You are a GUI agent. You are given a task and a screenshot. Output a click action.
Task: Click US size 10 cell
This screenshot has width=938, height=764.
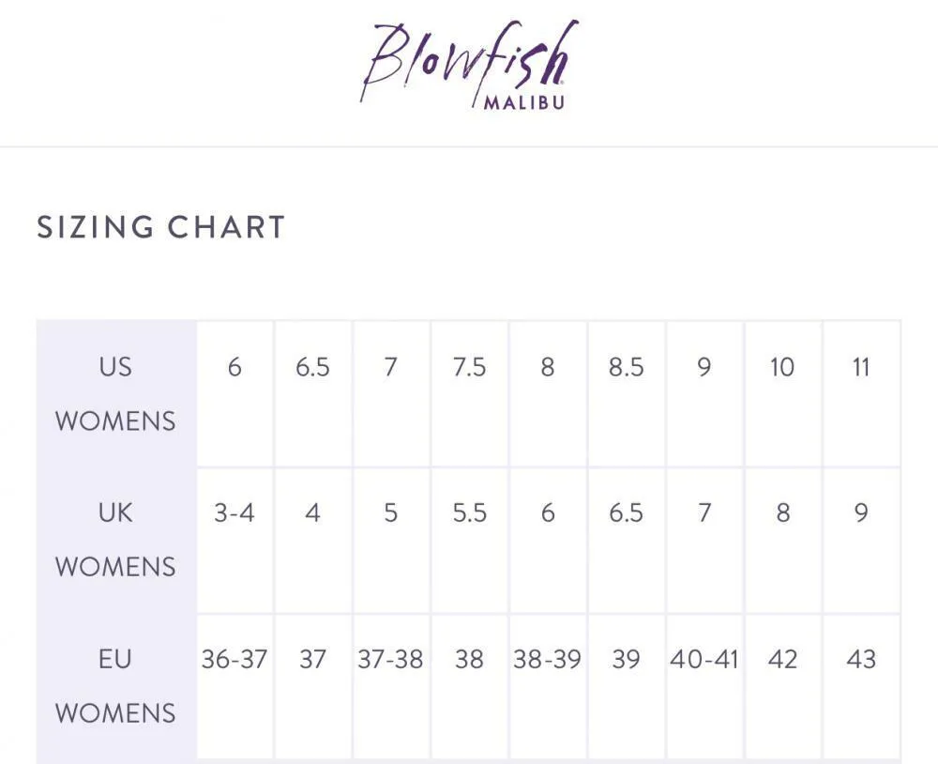pyautogui.click(x=782, y=367)
